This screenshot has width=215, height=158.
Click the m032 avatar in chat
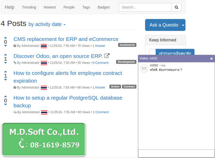144,68
